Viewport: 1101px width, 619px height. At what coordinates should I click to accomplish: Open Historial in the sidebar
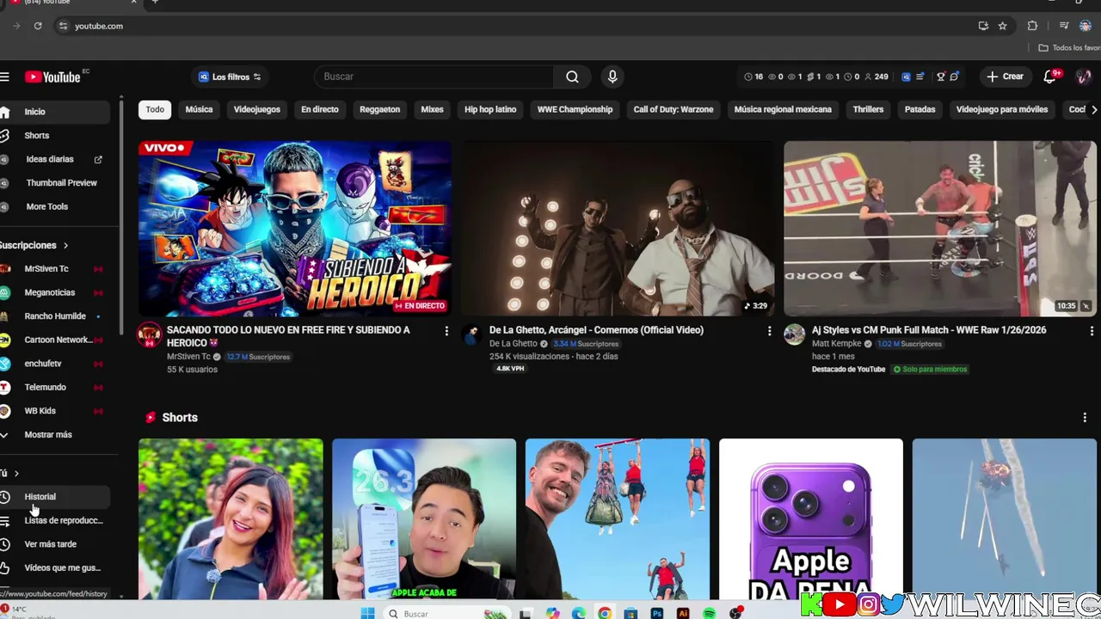(55, 497)
